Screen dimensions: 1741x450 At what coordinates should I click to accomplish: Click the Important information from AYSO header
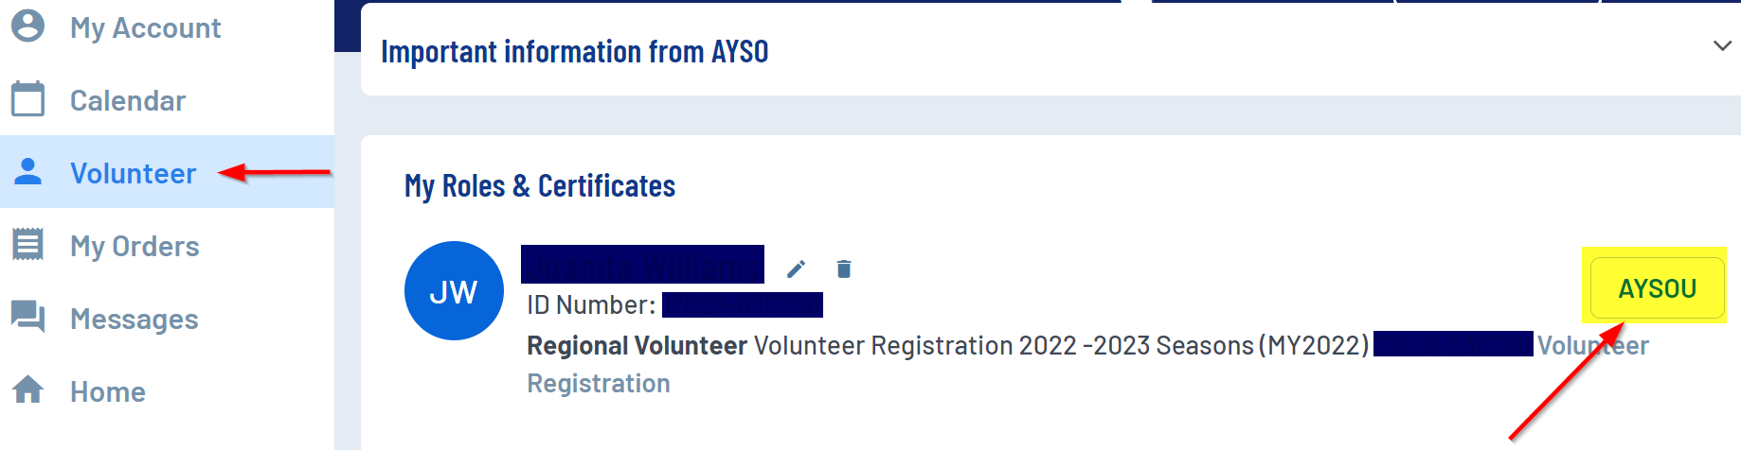point(574,52)
